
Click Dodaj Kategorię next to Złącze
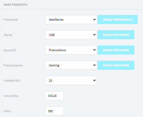click(116, 35)
